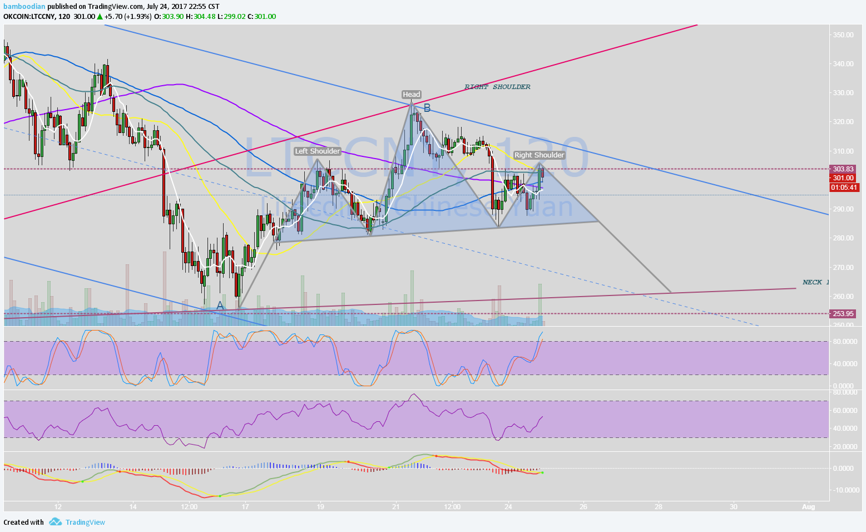Select the Head pattern label

click(412, 95)
